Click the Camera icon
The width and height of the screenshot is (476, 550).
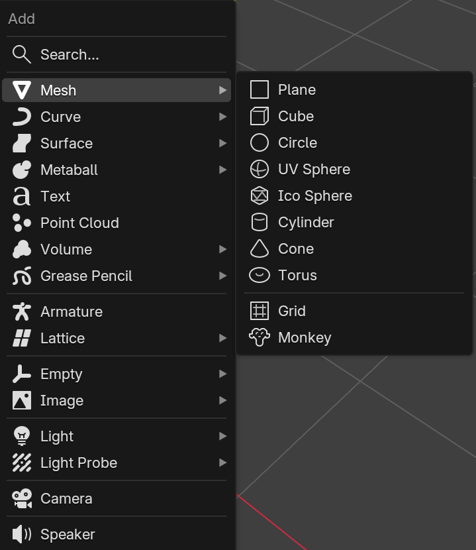22,498
